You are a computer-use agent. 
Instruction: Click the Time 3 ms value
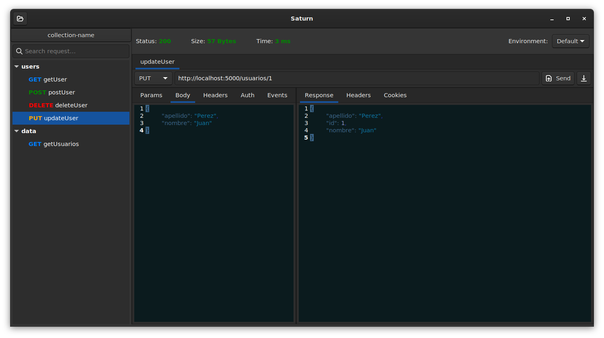point(283,41)
